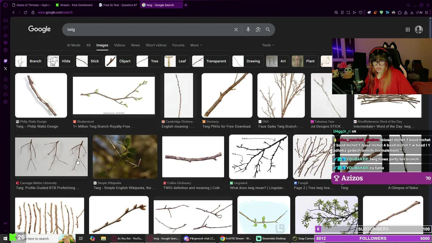Open Google Lens search by image icon
The width and height of the screenshot is (432, 243).
click(x=258, y=29)
